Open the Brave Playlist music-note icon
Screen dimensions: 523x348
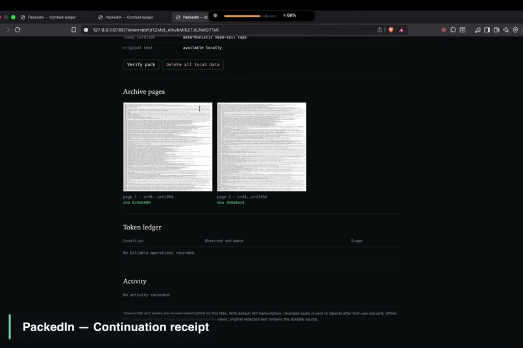pos(478,30)
